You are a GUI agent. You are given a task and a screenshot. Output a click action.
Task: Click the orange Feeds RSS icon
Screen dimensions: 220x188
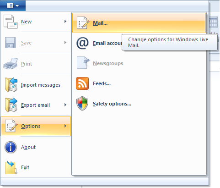pos(82,83)
